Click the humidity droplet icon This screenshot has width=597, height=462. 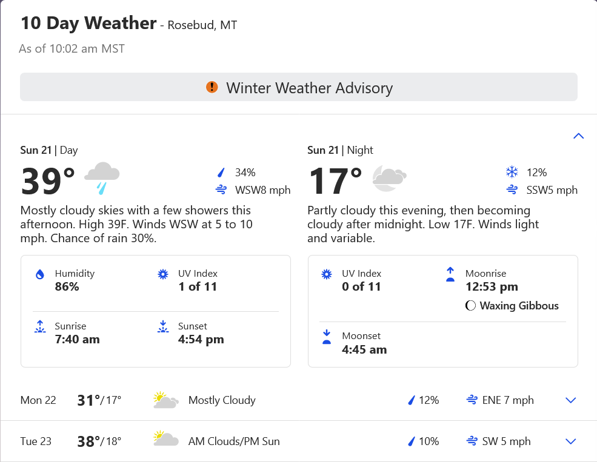(40, 274)
